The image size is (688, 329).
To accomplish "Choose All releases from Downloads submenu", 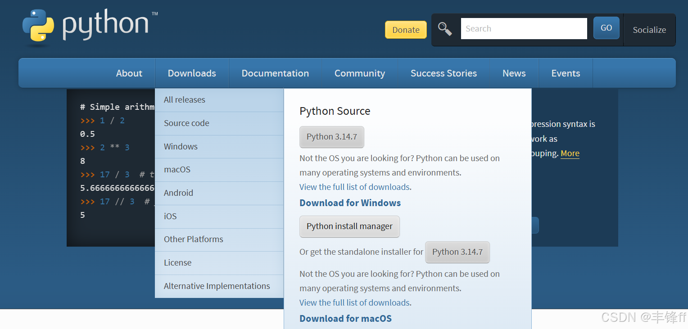I will click(219, 100).
